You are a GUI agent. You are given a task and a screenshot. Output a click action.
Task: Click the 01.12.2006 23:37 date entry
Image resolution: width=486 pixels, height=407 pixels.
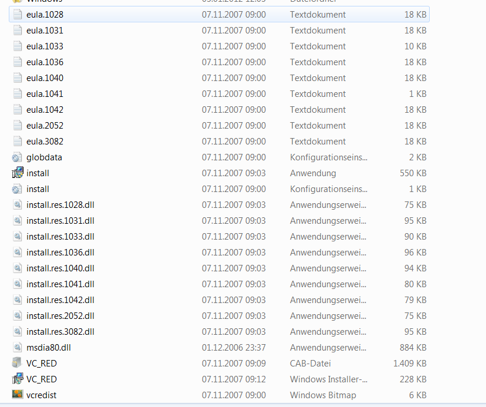coord(234,348)
